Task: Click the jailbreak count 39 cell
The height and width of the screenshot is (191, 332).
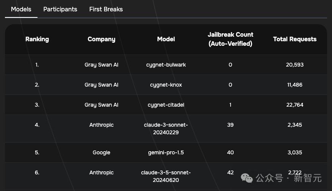Action: click(x=230, y=125)
